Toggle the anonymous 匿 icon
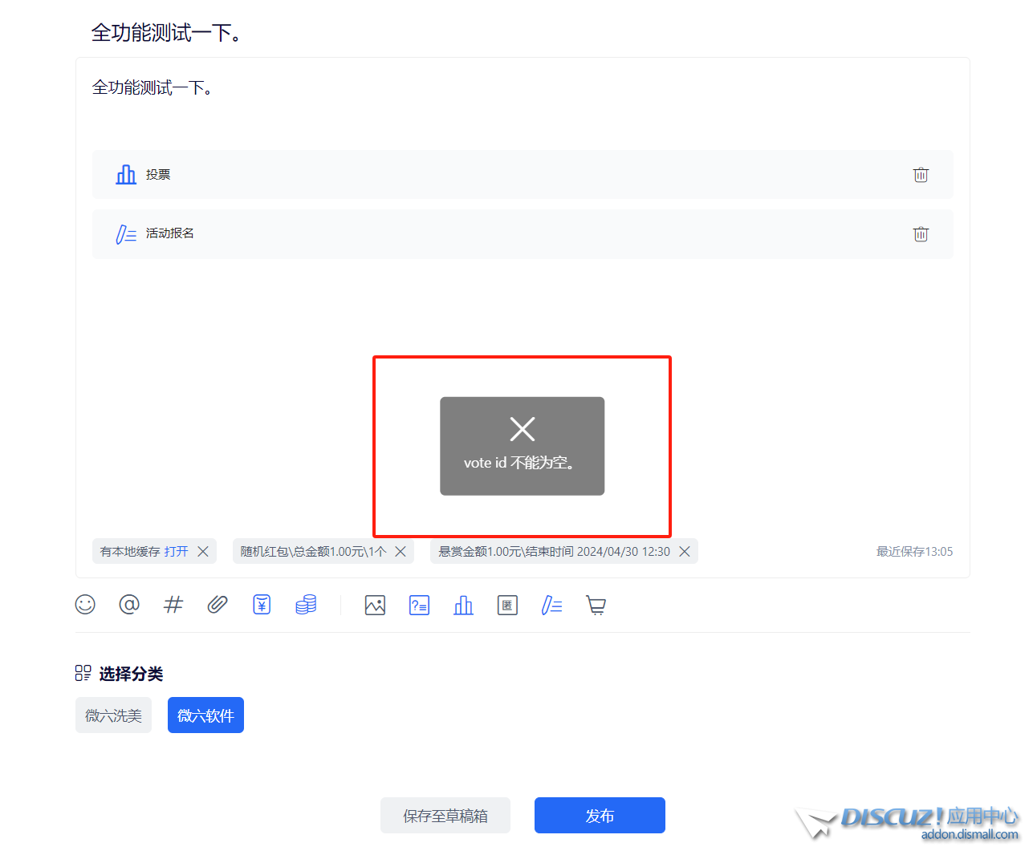 pyautogui.click(x=507, y=605)
